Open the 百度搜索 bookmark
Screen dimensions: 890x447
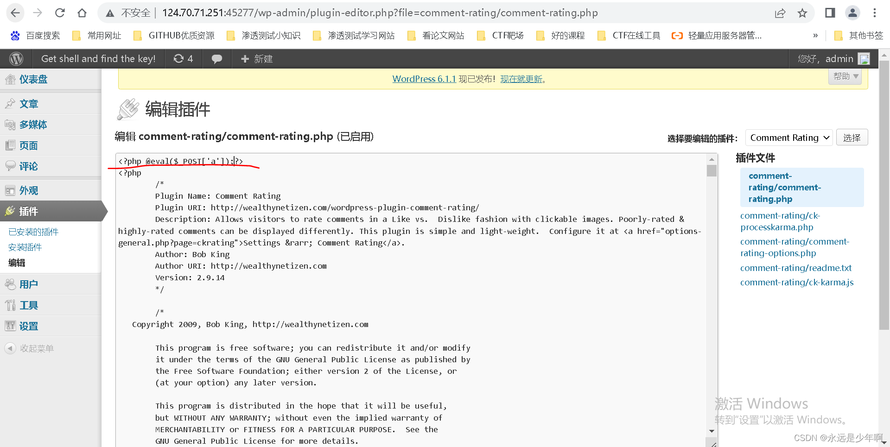tap(35, 36)
